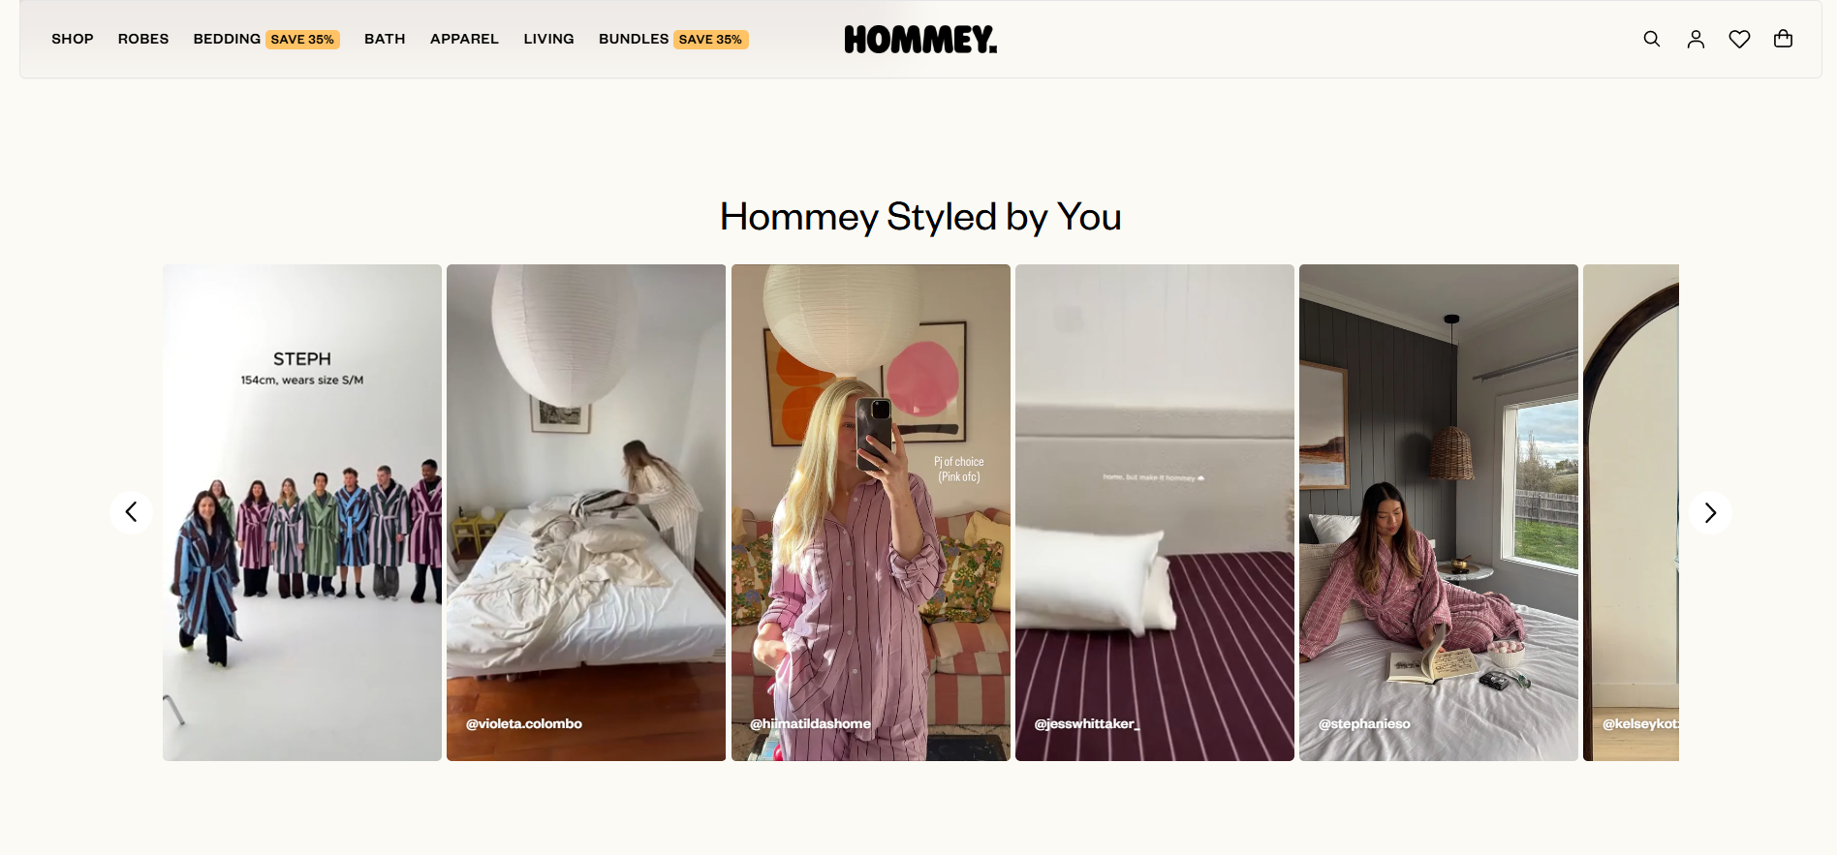Advance to the next carousel slide
1837x855 pixels.
(x=1710, y=512)
